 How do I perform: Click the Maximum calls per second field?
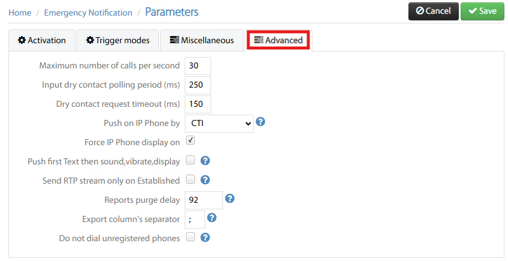198,66
